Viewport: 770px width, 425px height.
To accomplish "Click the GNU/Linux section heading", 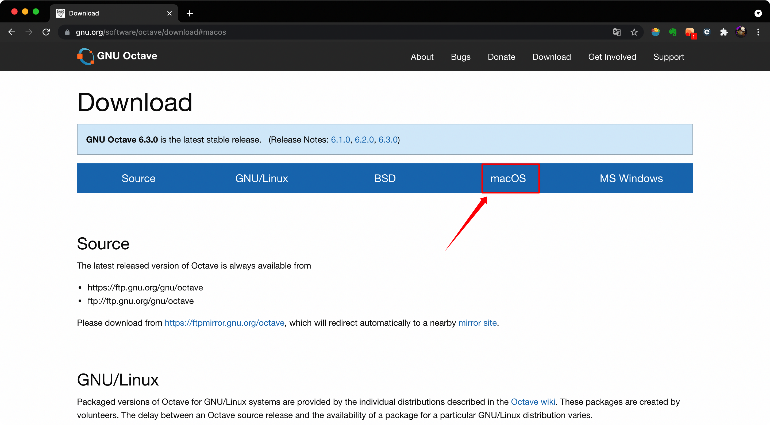I will [x=118, y=380].
